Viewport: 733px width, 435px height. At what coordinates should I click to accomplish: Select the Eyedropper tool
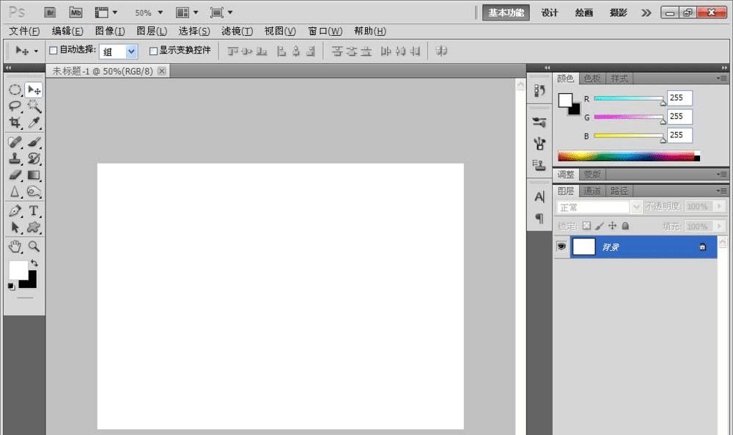pyautogui.click(x=34, y=123)
